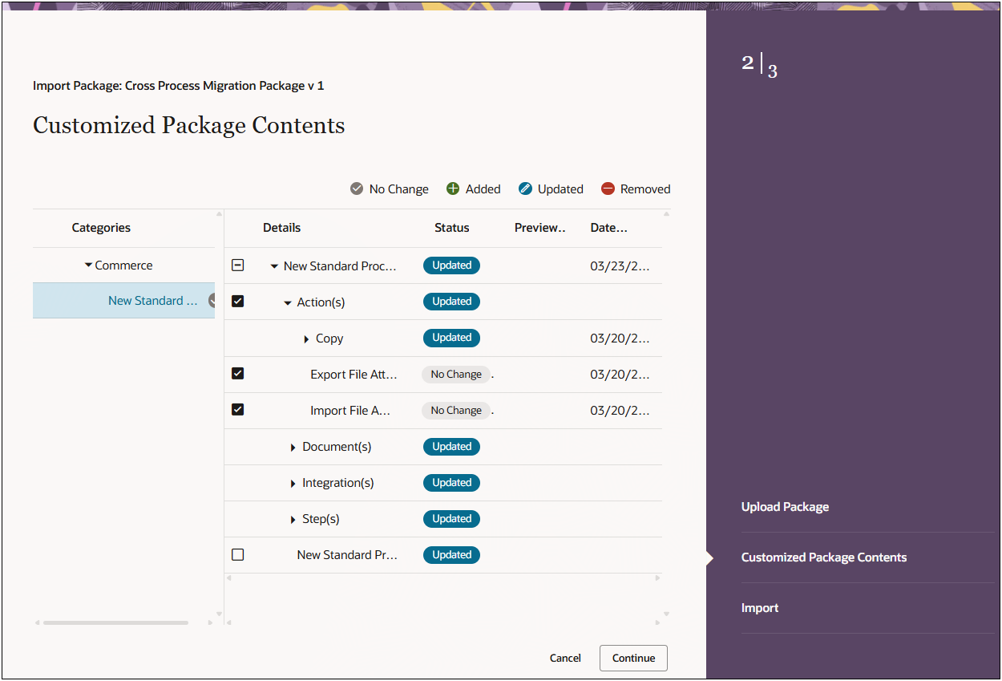Click the Customized Package Contents heading

189,125
